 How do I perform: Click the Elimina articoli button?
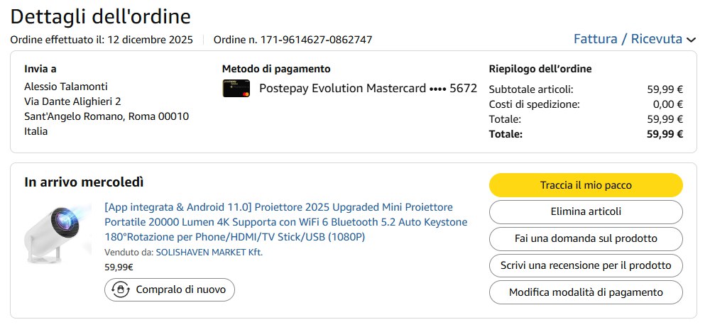(586, 211)
